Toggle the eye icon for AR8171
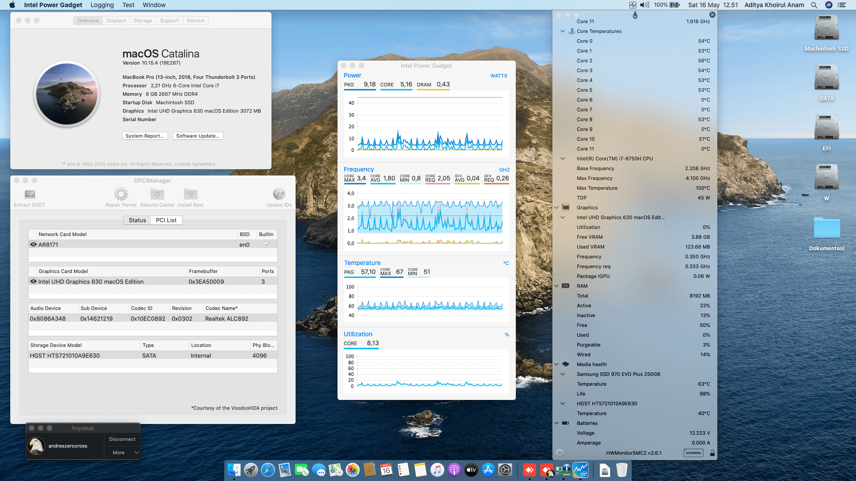Viewport: 856px width, 481px height. pyautogui.click(x=33, y=245)
